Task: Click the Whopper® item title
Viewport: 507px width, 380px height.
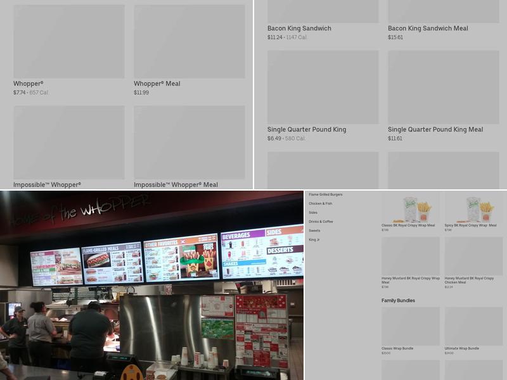Action: point(29,84)
